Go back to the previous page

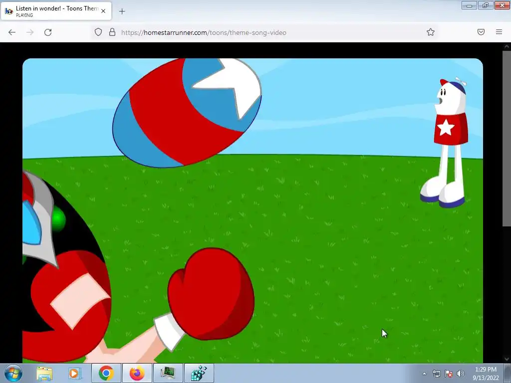click(12, 32)
